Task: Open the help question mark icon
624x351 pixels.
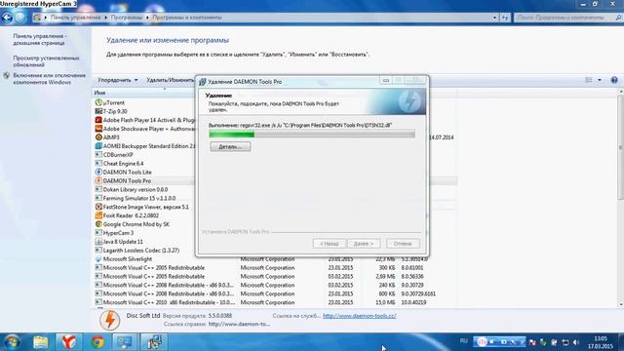Action: tap(614, 80)
